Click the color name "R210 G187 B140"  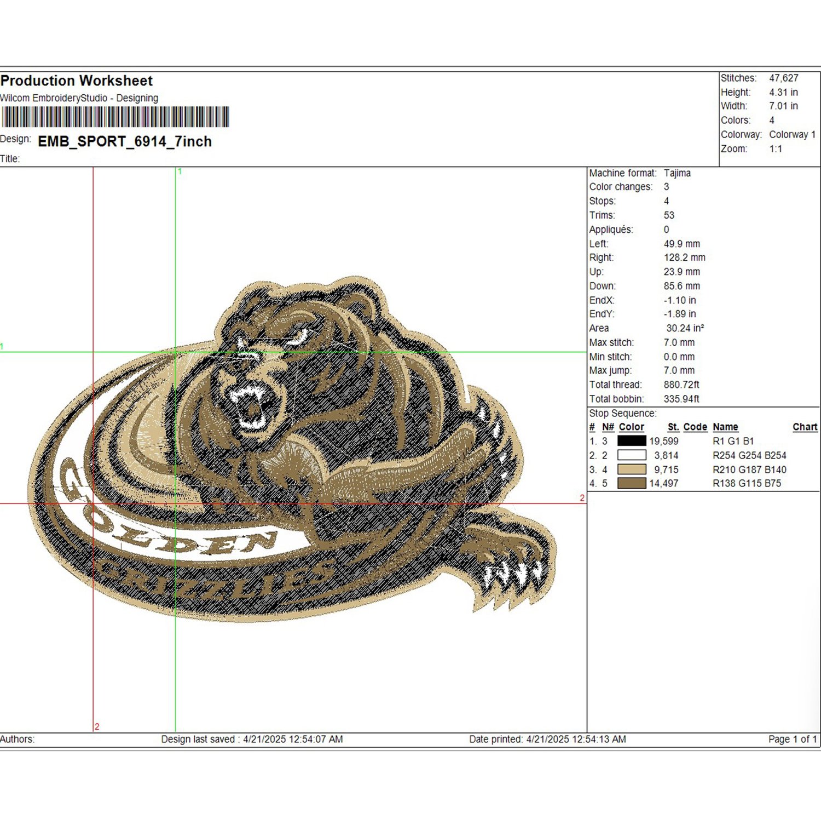[749, 469]
